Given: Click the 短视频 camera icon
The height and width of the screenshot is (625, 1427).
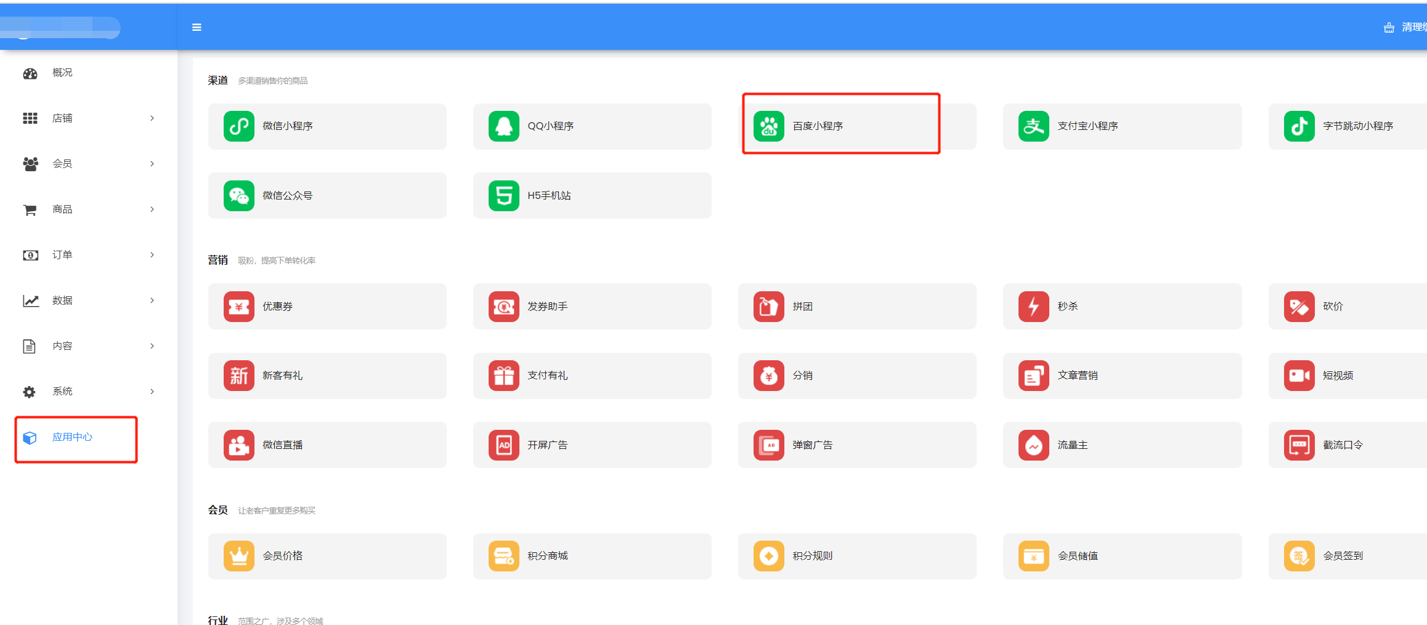Looking at the screenshot, I should [1299, 376].
